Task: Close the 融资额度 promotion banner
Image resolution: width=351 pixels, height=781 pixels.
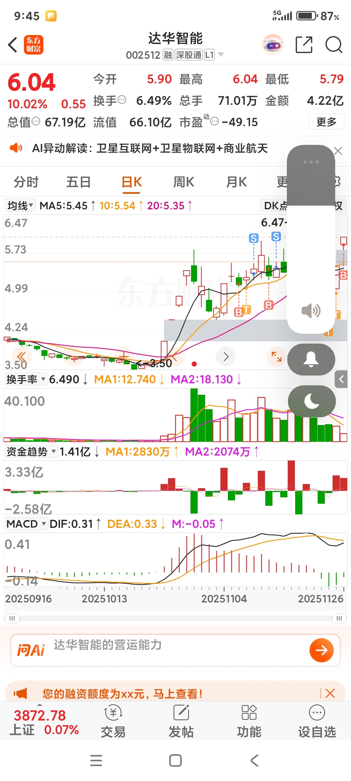Action: click(330, 693)
